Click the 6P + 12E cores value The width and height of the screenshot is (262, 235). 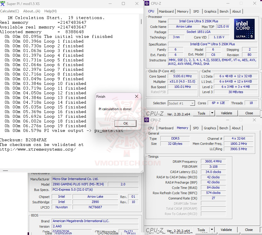coord(218,103)
